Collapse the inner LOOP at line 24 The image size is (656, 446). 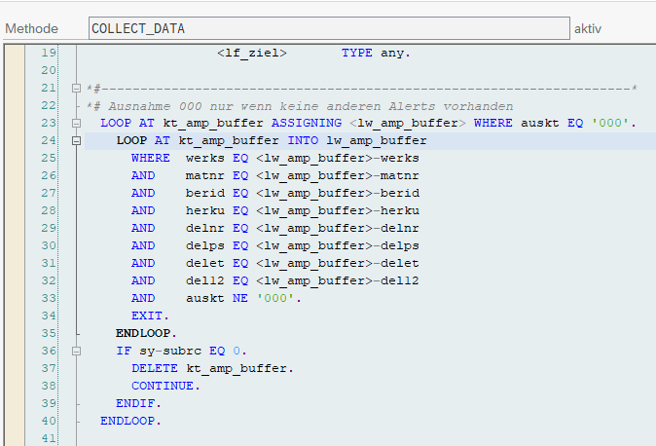[x=77, y=141]
